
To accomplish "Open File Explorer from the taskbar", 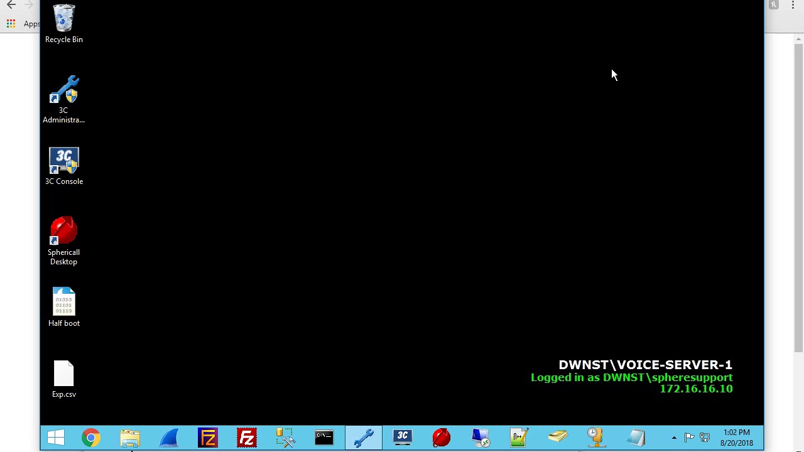I will tap(130, 438).
